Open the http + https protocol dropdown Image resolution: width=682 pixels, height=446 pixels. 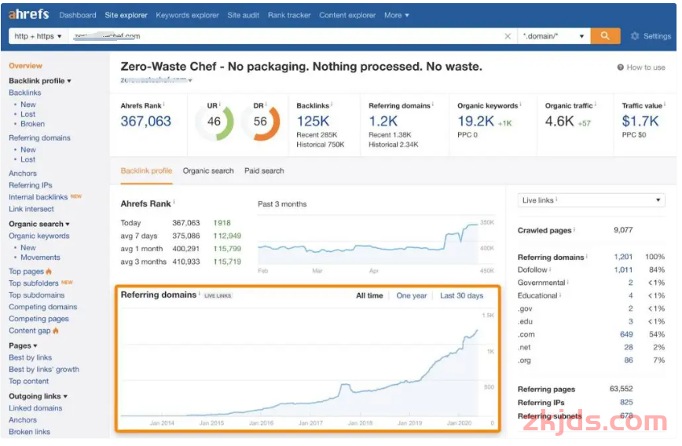(38, 37)
